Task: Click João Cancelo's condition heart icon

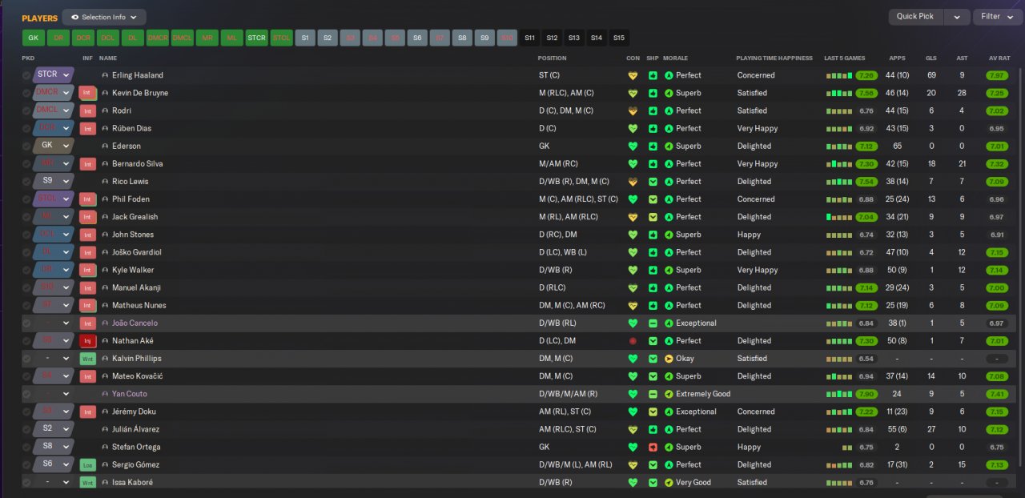Action: [633, 323]
